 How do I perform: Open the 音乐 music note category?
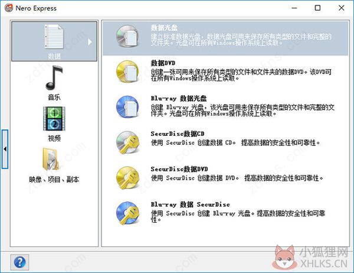click(54, 77)
